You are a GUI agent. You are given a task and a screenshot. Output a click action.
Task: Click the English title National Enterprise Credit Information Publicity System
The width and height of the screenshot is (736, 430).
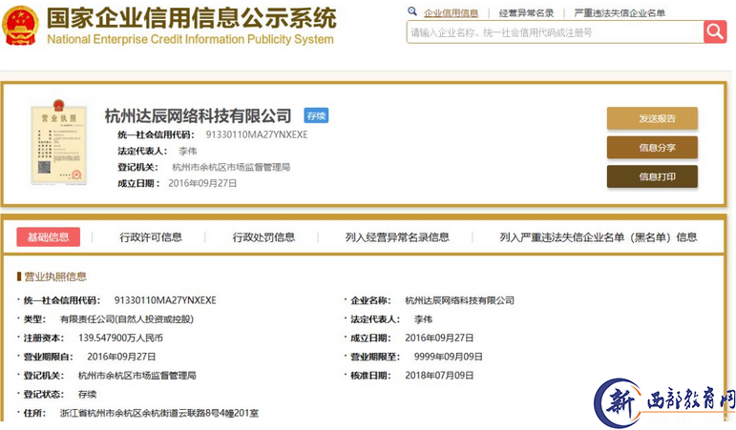point(190,39)
